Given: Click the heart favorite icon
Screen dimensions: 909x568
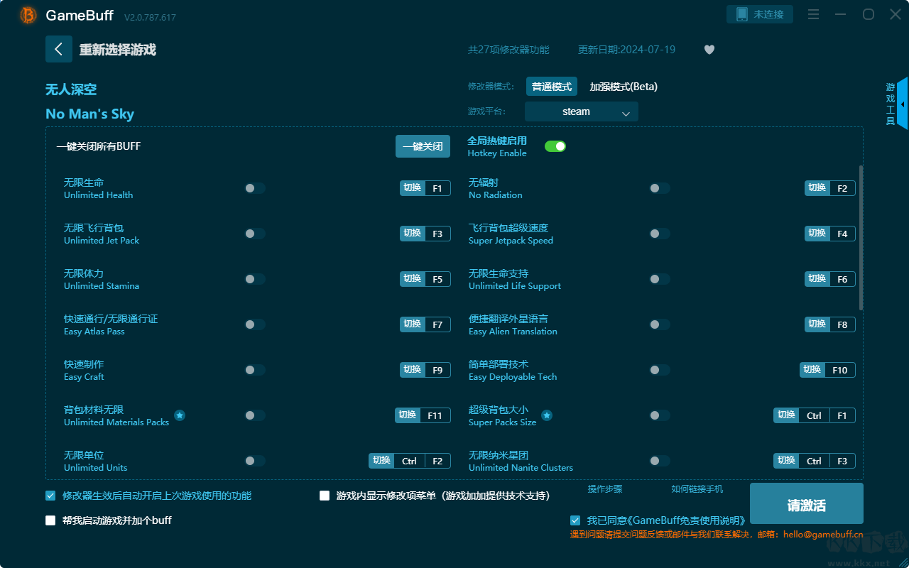Looking at the screenshot, I should tap(709, 50).
